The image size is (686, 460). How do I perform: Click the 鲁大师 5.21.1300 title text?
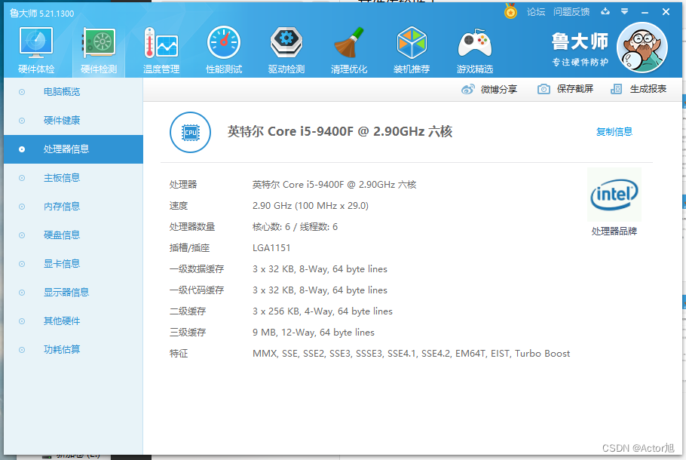click(x=42, y=14)
